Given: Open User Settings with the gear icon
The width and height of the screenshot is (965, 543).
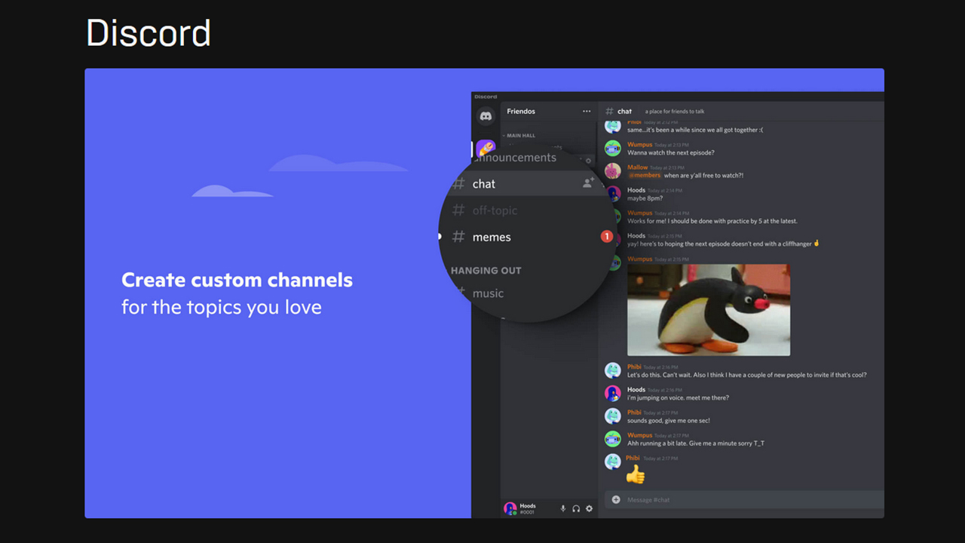Looking at the screenshot, I should click(589, 508).
